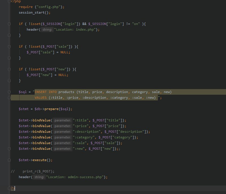
Task: Fold the if !isset $_POST sale block
Action: pos(9,47)
